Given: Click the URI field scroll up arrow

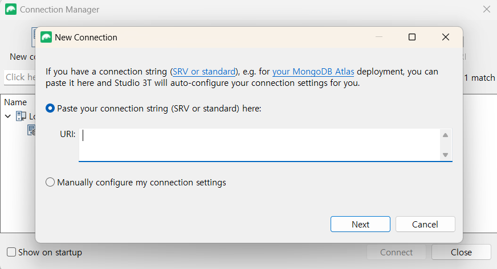Looking at the screenshot, I should tap(446, 135).
